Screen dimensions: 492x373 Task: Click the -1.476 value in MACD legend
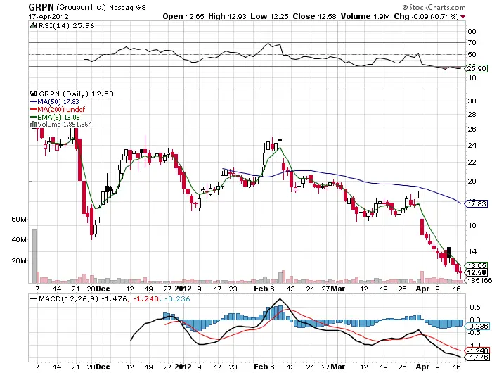coord(114,298)
